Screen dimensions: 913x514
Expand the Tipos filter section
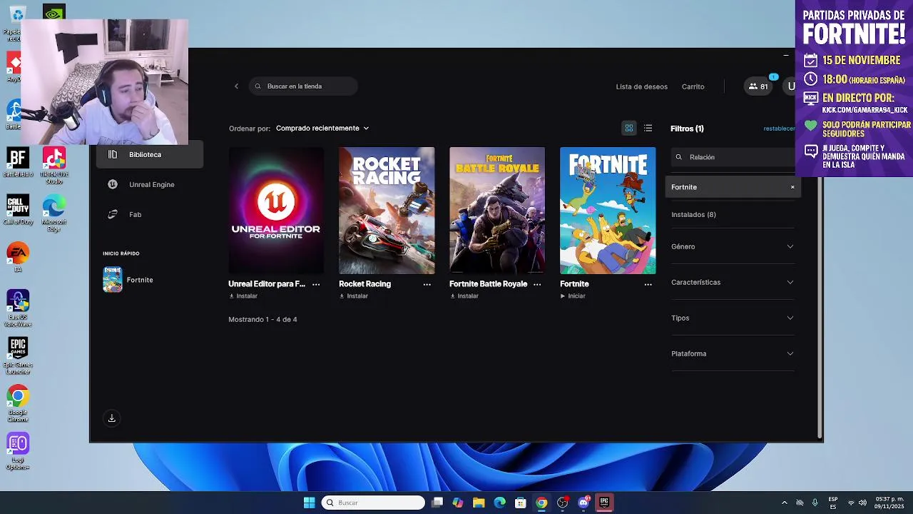pyautogui.click(x=733, y=318)
